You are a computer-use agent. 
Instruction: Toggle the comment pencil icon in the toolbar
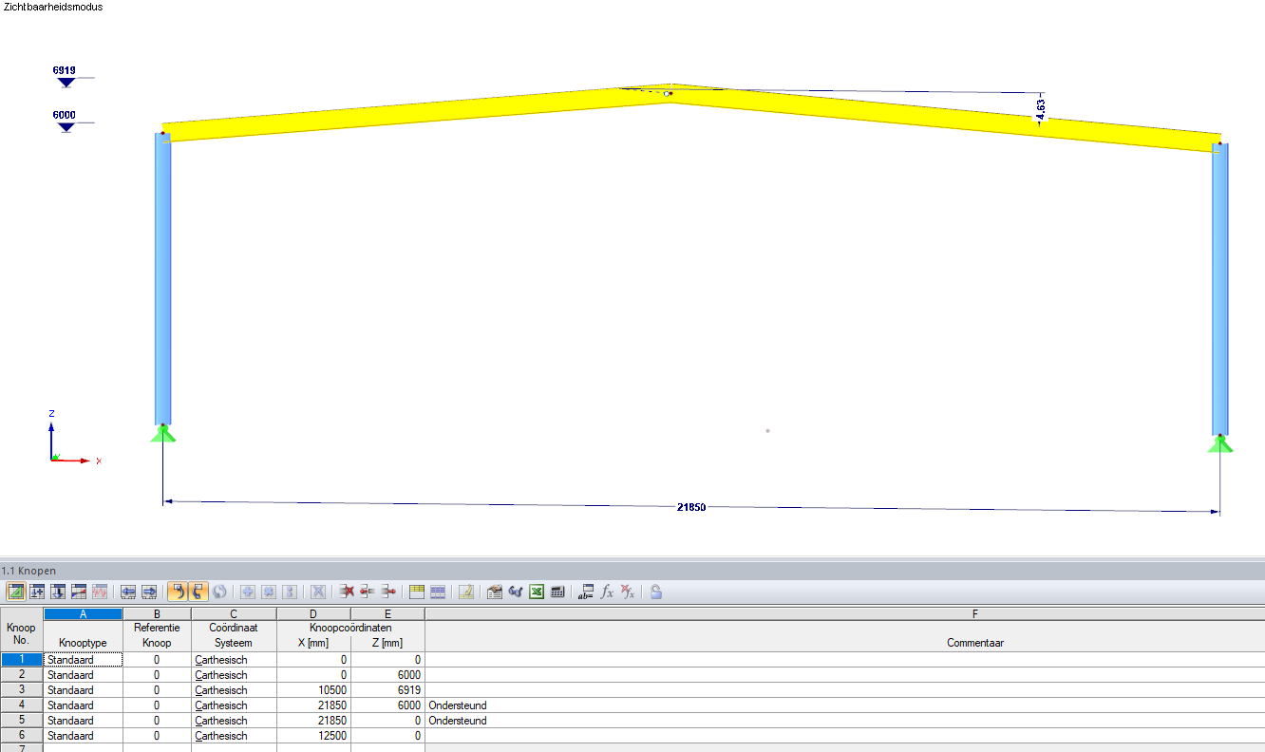coord(465,591)
